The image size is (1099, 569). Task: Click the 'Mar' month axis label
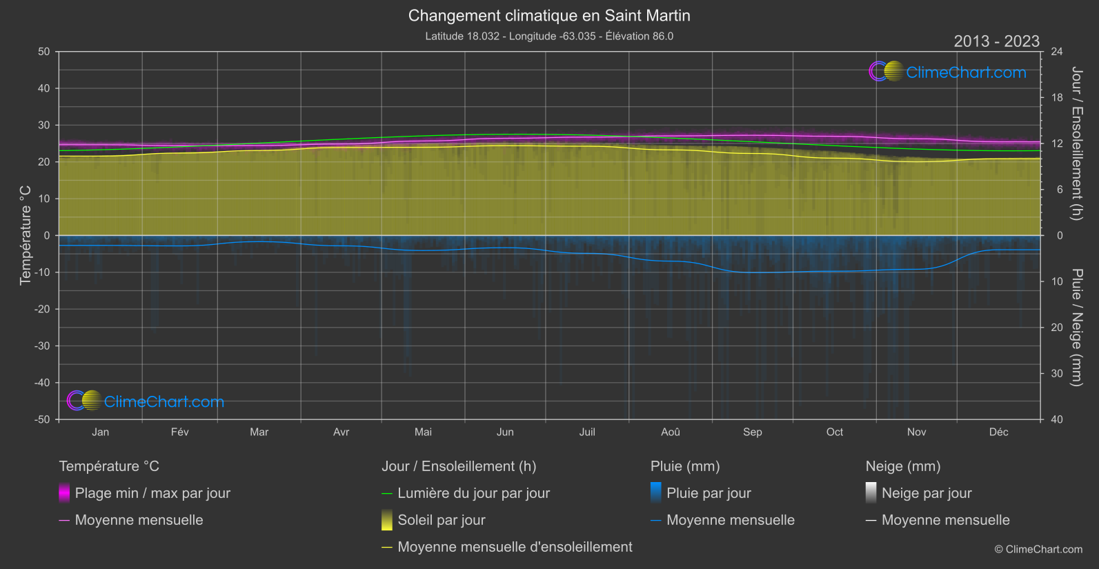pyautogui.click(x=259, y=432)
